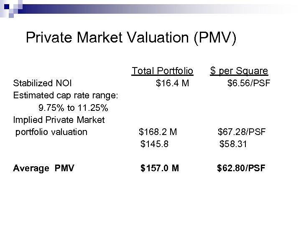Image resolution: width=301 pixels, height=225 pixels.
Task: Click the $6.56/PSF value
Action: (249, 84)
